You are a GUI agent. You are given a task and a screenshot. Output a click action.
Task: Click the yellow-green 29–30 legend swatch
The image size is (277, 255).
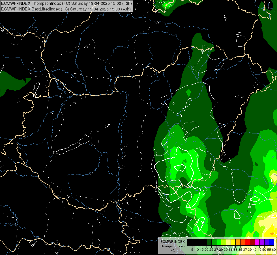224,243
